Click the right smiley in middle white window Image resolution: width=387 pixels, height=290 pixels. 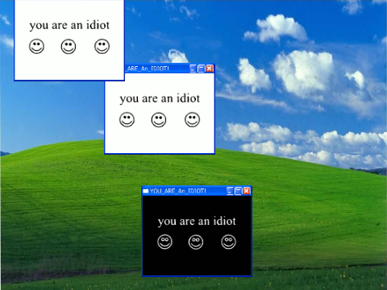coord(192,119)
